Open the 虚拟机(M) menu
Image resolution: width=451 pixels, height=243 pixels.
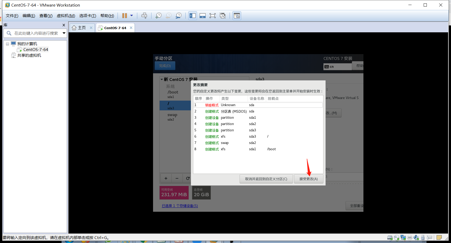(x=66, y=16)
